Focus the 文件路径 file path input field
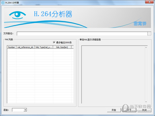This screenshot has width=155, height=116. pos(82,34)
